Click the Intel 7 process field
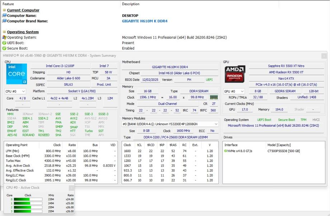Screen dimensions: 330x216 pos(104,66)
